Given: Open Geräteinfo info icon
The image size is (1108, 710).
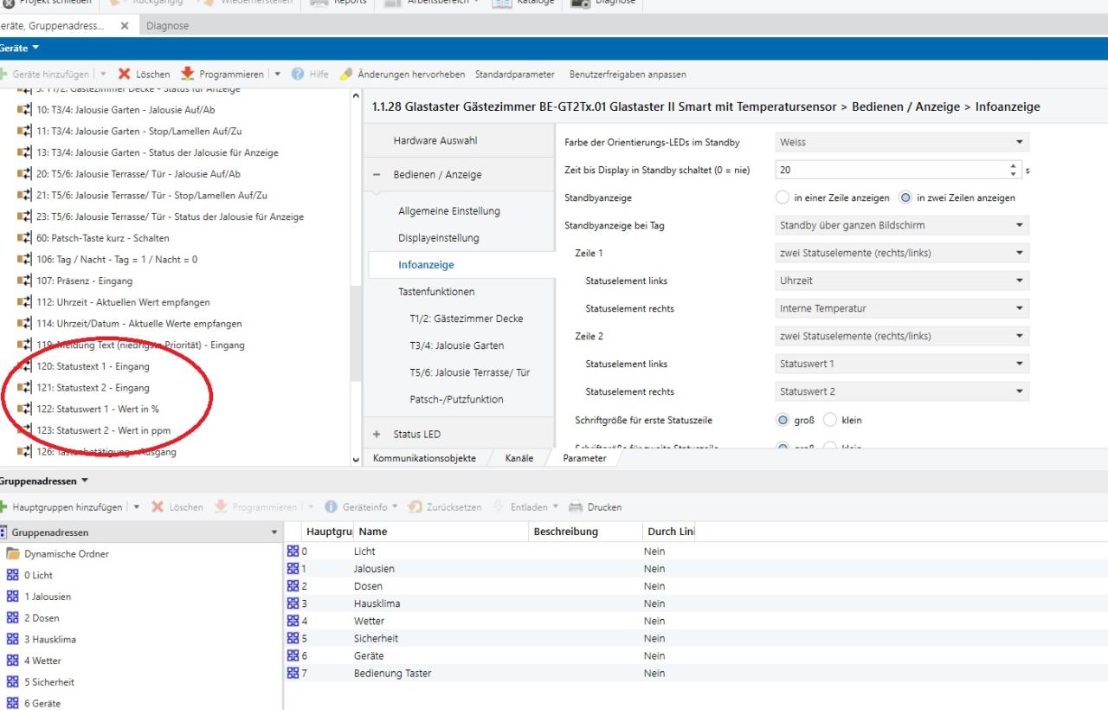Looking at the screenshot, I should 331,507.
